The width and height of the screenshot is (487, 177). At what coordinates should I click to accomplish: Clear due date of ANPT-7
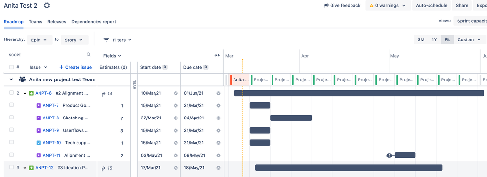click(x=218, y=106)
